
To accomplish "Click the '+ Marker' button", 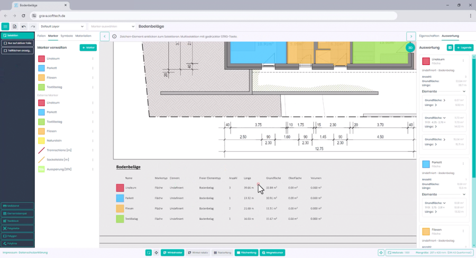I will (88, 48).
